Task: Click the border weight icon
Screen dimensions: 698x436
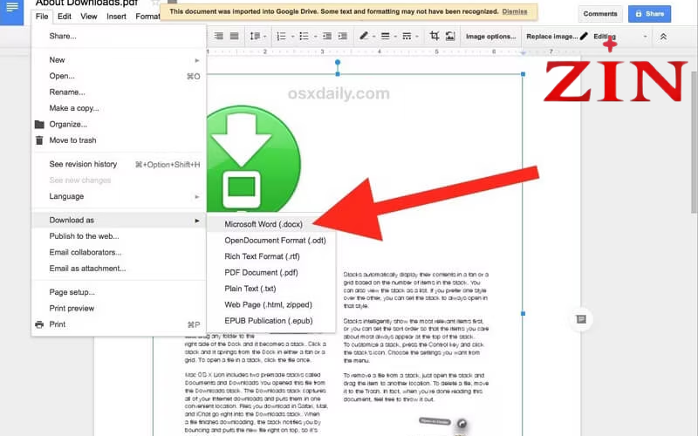Action: [x=386, y=36]
